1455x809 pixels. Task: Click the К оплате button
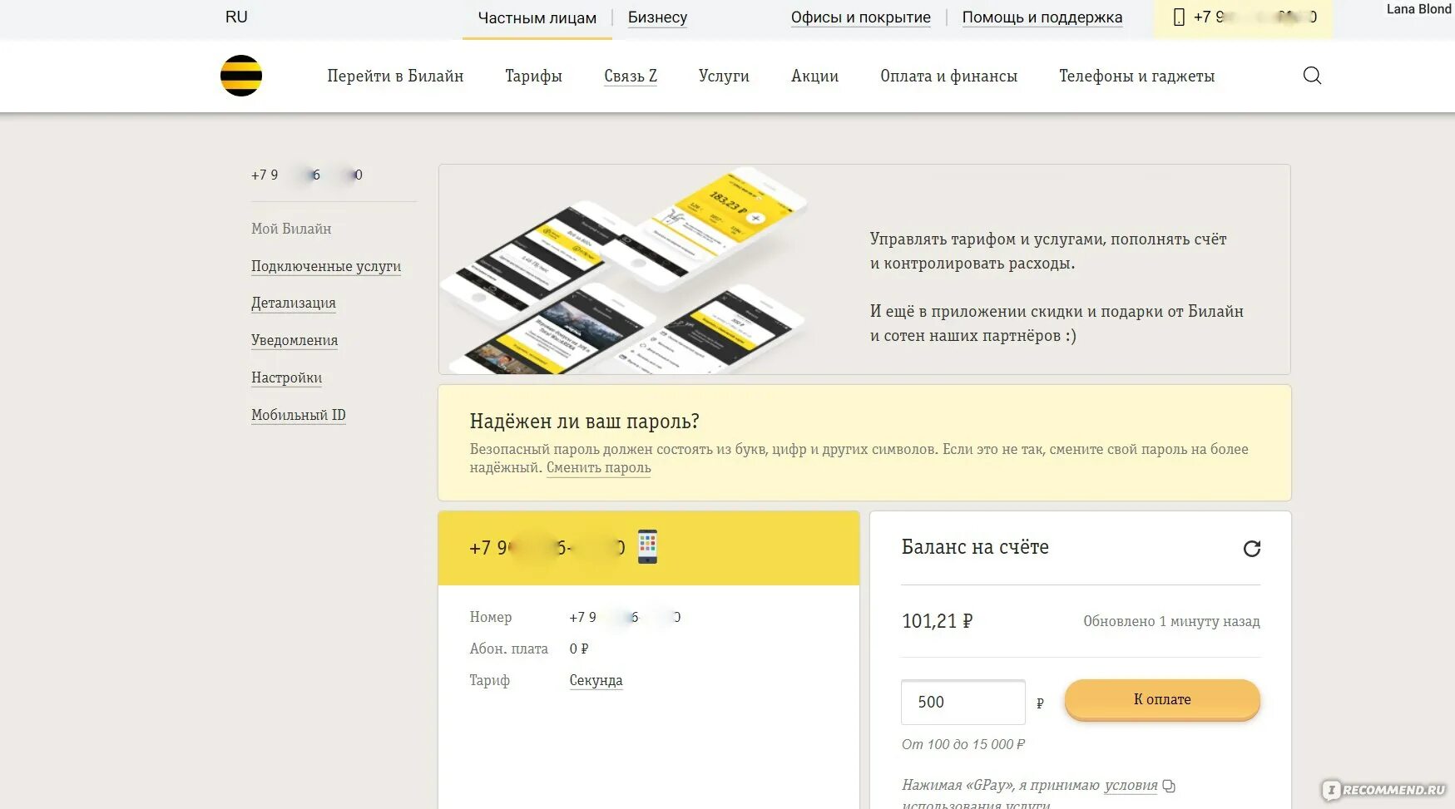1162,699
